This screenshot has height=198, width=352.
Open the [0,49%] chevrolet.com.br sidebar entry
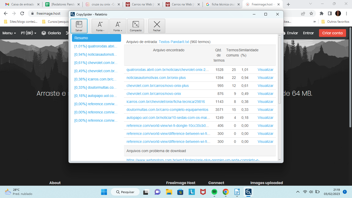[96, 71]
